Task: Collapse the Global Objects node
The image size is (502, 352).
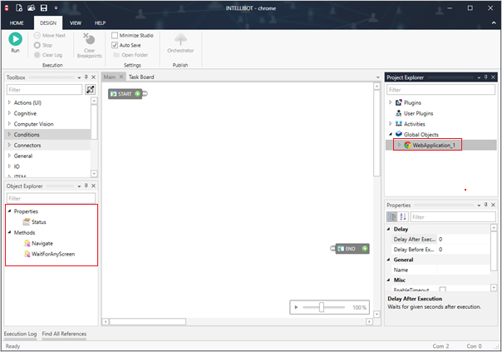Action: [390, 134]
